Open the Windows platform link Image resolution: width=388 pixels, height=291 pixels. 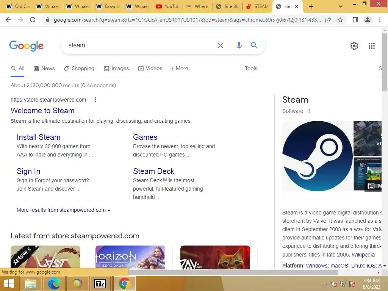point(317,266)
